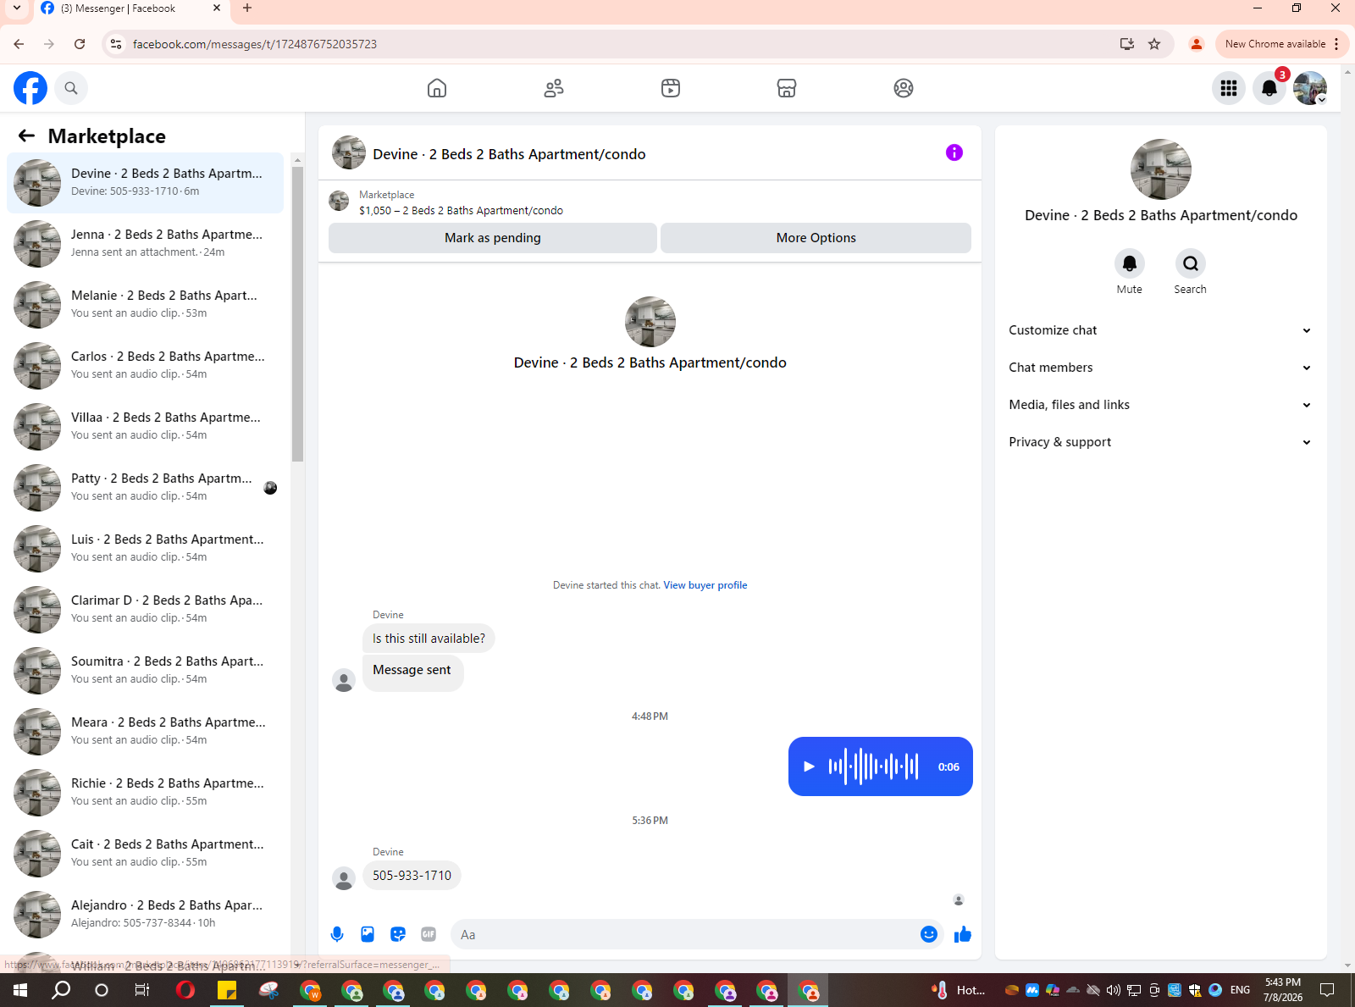
Task: Play the 0:06 audio clip
Action: (809, 766)
